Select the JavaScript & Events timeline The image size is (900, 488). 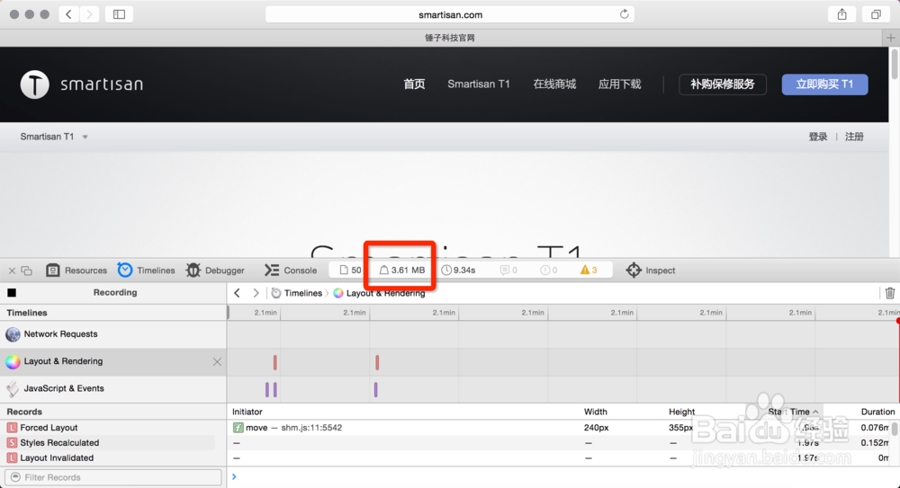[113, 389]
